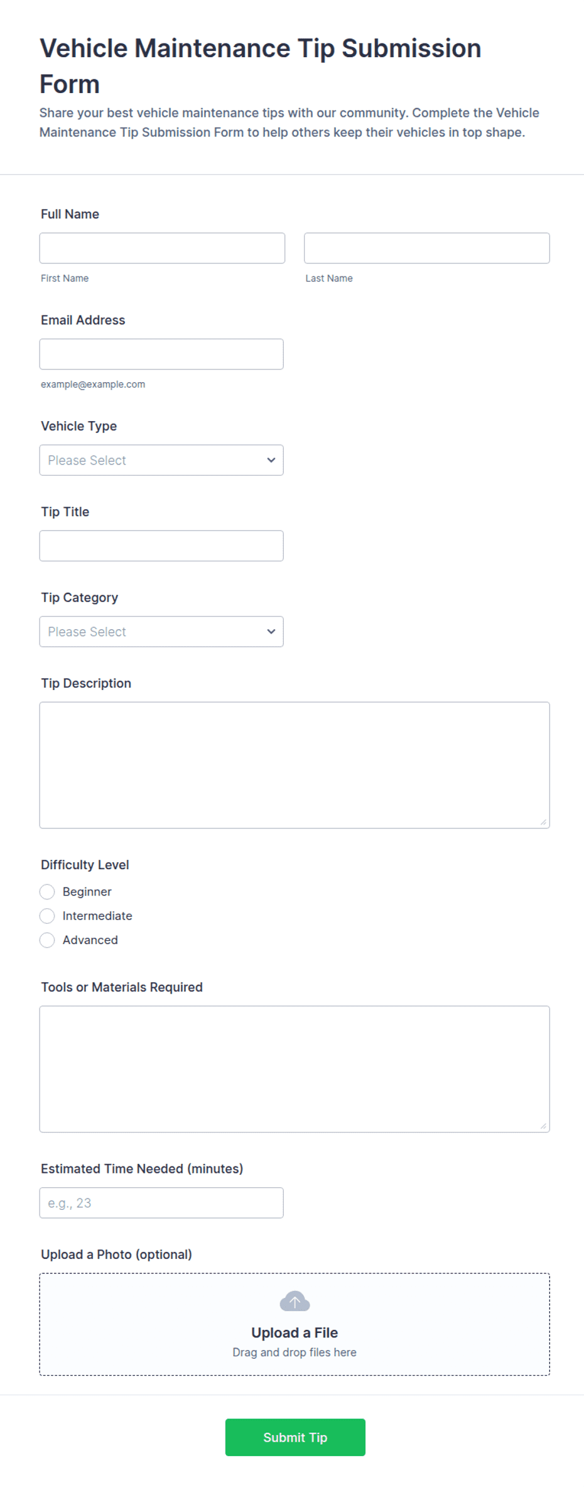Click the Tools or Materials resize handle
Viewport: 584px width, 1487px height.
tap(543, 1126)
